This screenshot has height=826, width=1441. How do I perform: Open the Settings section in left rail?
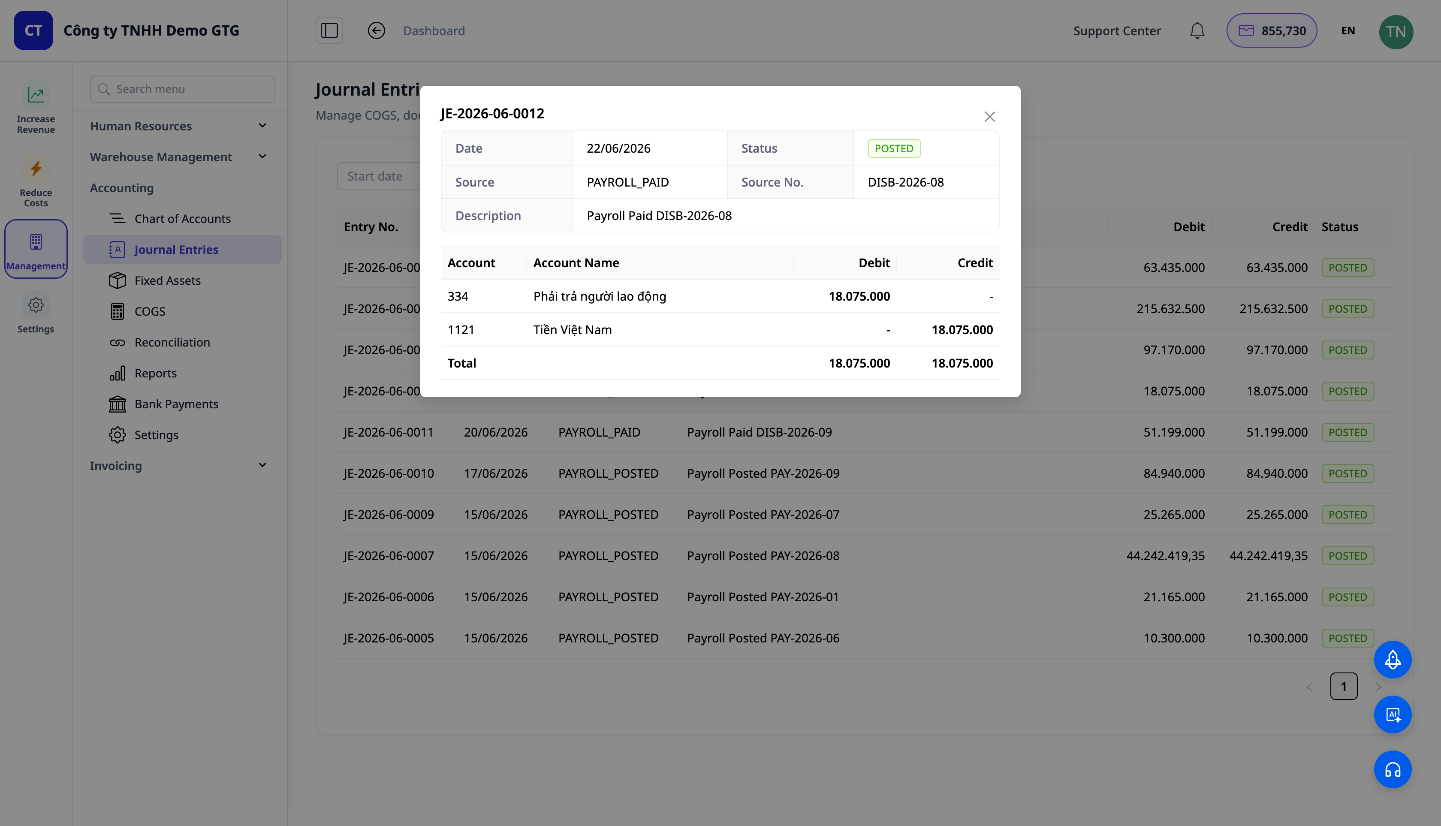[x=36, y=313]
